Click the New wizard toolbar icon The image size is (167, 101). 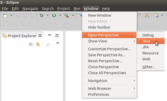point(5,16)
